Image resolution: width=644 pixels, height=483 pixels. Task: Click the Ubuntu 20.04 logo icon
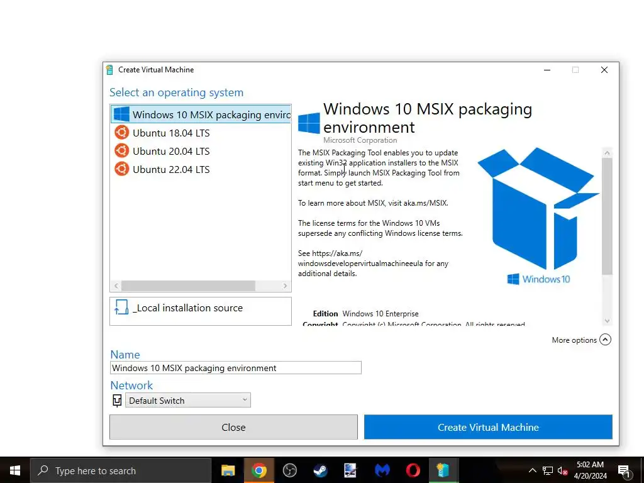click(x=121, y=150)
